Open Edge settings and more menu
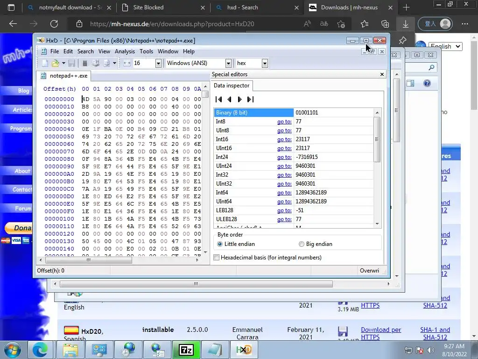The image size is (478, 359). [465, 24]
